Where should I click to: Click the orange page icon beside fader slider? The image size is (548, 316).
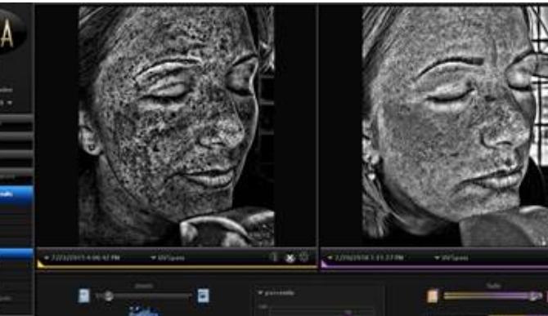click(x=433, y=296)
